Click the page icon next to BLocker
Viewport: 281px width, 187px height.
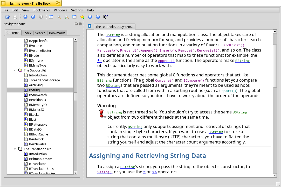(26, 114)
